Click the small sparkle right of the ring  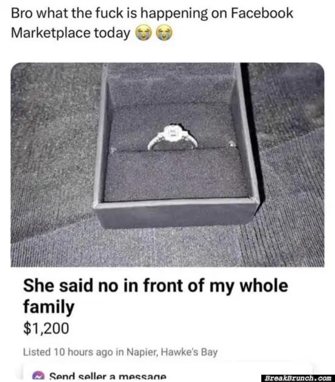click(x=232, y=144)
